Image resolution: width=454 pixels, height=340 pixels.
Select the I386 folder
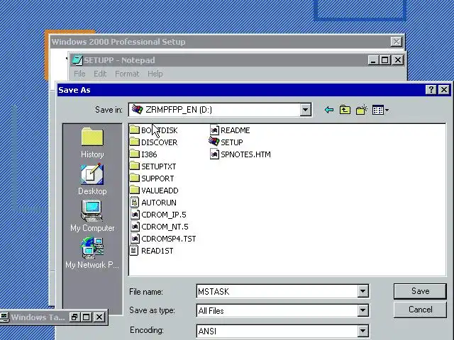[143, 154]
